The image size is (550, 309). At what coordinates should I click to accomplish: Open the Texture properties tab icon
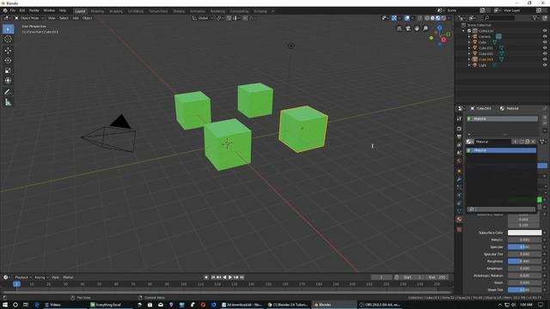click(459, 229)
